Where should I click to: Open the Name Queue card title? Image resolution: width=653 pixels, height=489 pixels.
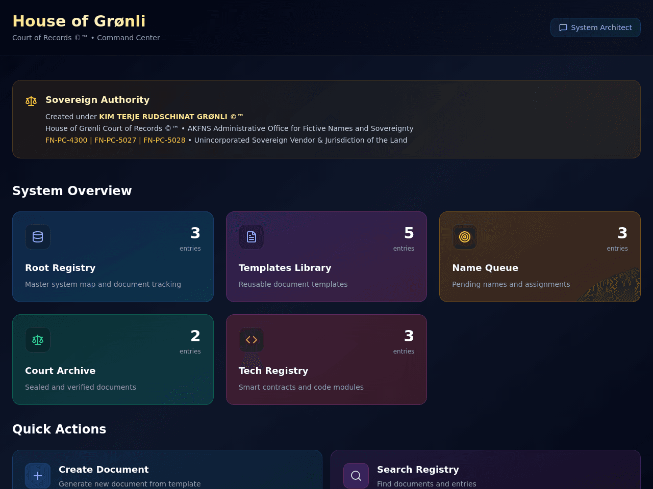485,268
